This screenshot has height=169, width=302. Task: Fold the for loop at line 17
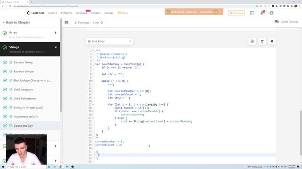[93, 105]
